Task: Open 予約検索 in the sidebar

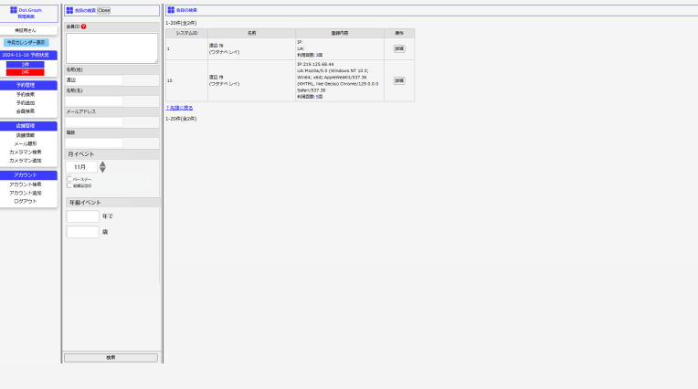Action: (x=26, y=94)
